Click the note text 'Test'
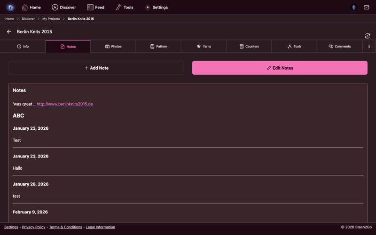Screen dimensions: 376x235 (17, 140)
